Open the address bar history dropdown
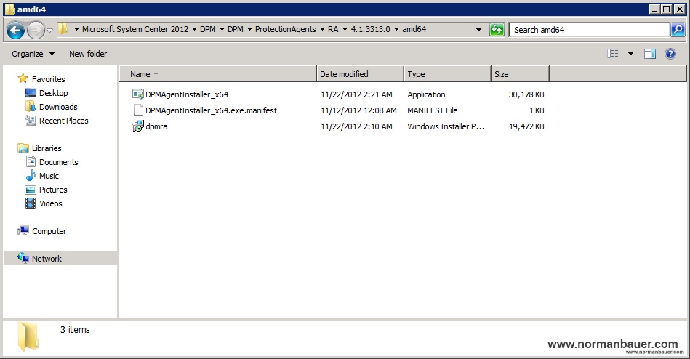 pos(478,30)
